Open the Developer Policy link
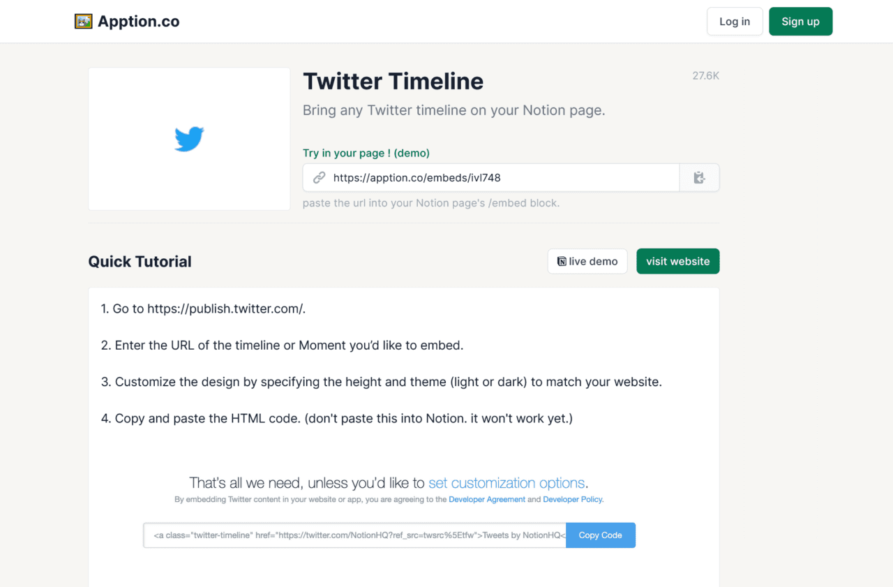Image resolution: width=893 pixels, height=587 pixels. coord(572,499)
